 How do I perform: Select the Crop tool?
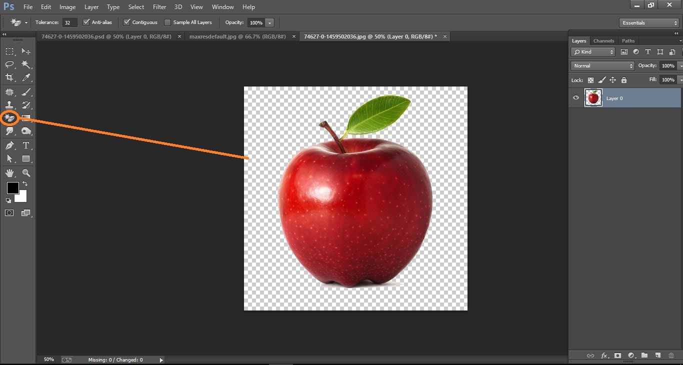pyautogui.click(x=9, y=77)
